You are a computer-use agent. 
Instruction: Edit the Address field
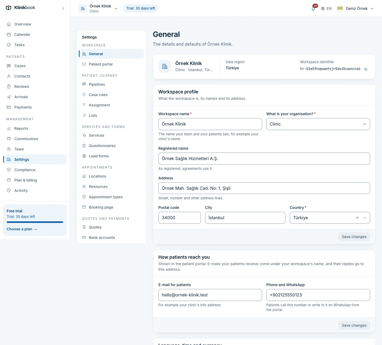click(x=264, y=188)
